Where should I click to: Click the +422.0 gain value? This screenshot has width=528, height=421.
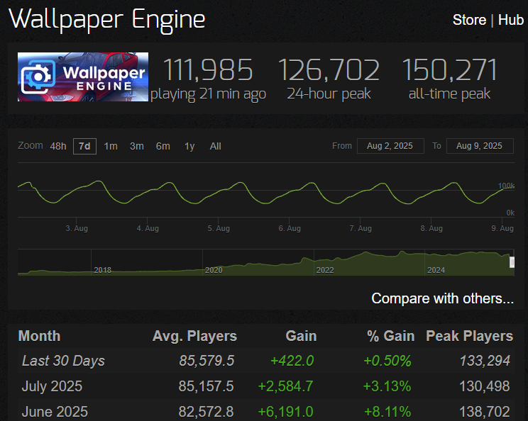(292, 361)
